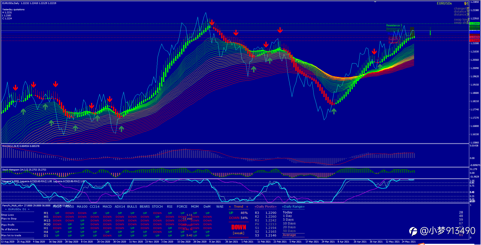481x245 pixels.
Task: Click the '+ Trend +' heading
Action: coord(238,207)
